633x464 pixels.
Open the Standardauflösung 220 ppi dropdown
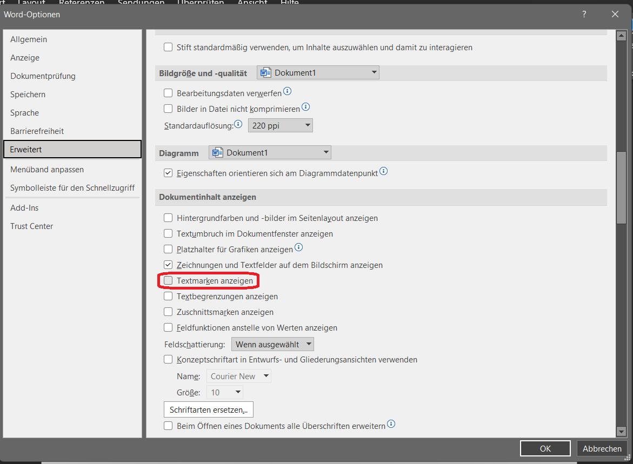[x=280, y=126]
